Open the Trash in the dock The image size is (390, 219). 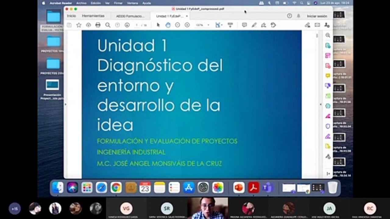coord(333,188)
